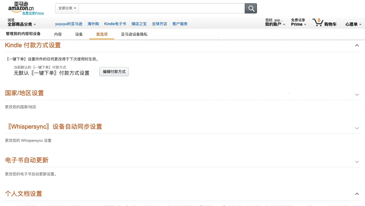This screenshot has width=365, height=206.
Task: Expand the 电子书自动更新 section chevron
Action: [x=357, y=162]
